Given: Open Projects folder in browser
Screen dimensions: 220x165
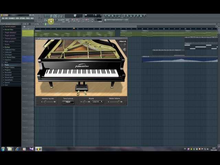Looking at the screenshot, I should coord(8,70).
